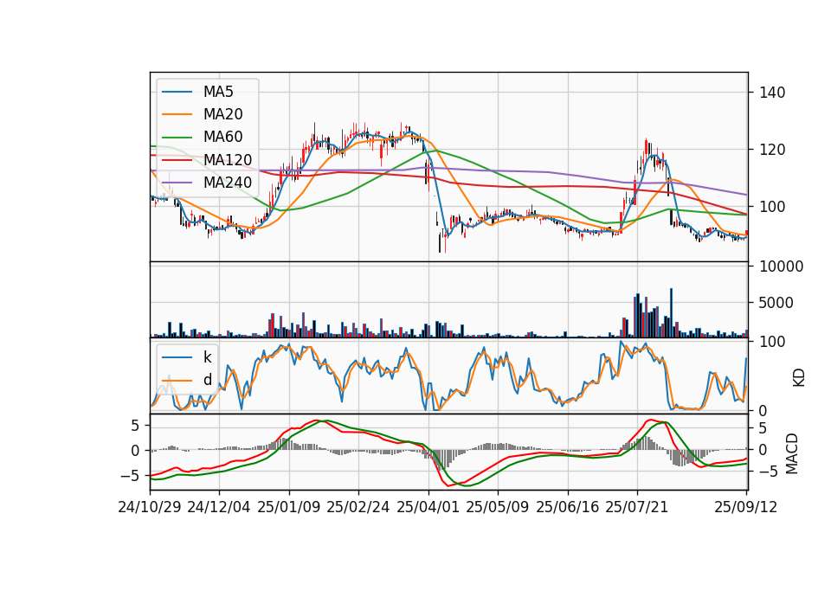Click the purple MA240 legend line sample
831x597 pixels.
(x=177, y=183)
